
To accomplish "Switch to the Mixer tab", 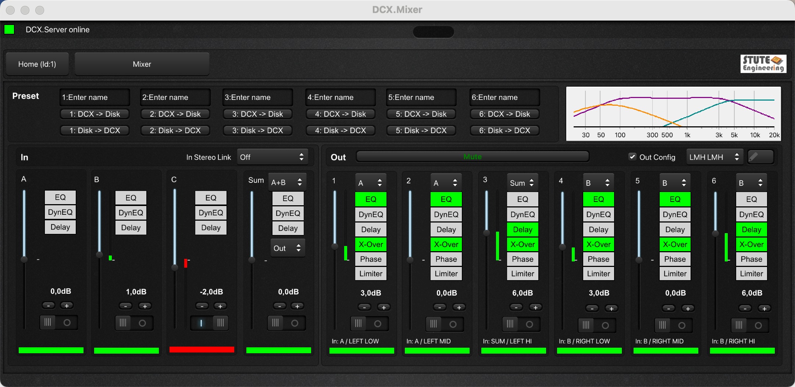I will pos(142,64).
